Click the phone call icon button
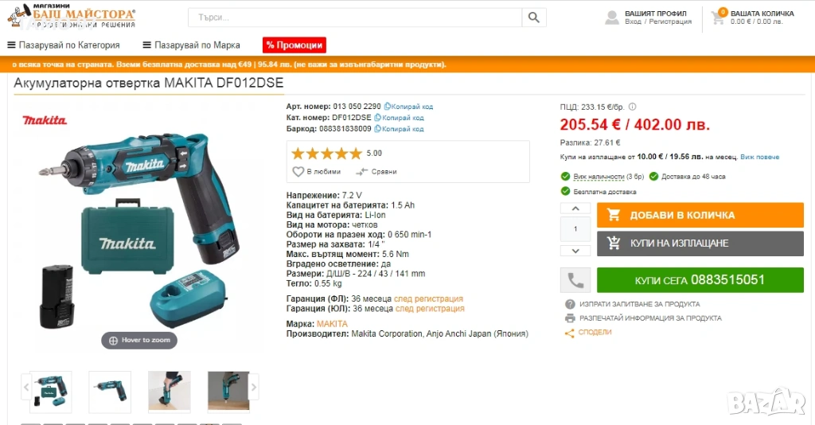The width and height of the screenshot is (815, 425). coord(575,281)
